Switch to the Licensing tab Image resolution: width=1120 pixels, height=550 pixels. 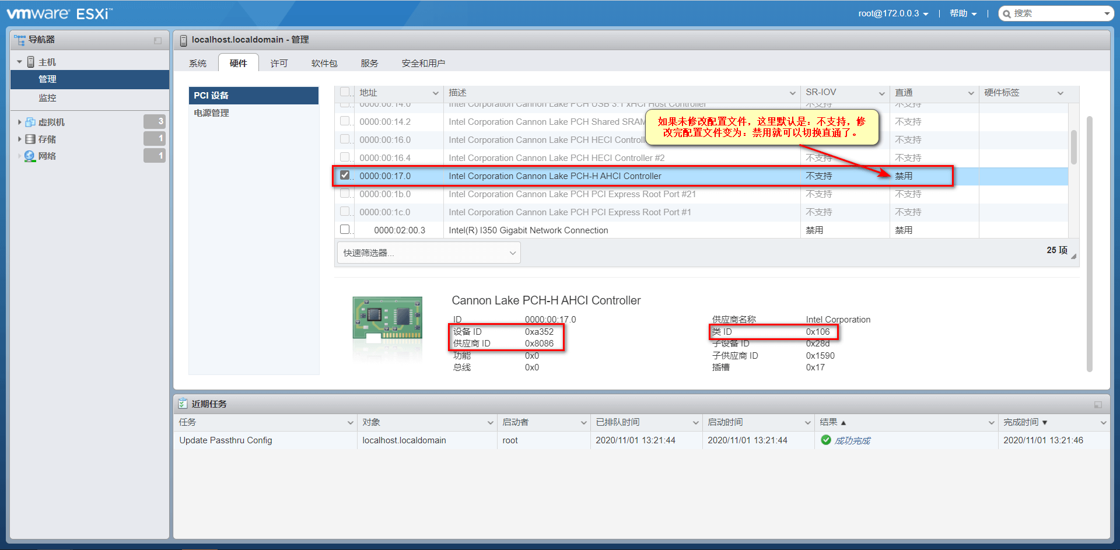pos(279,63)
